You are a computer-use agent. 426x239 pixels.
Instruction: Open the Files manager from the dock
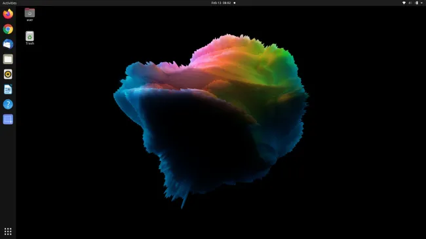(x=8, y=59)
